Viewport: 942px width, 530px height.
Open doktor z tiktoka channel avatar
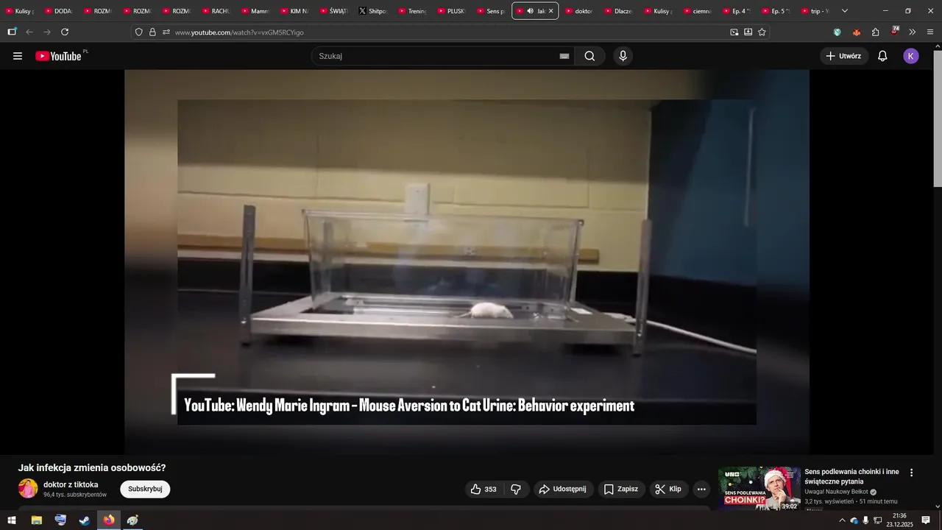(x=28, y=488)
